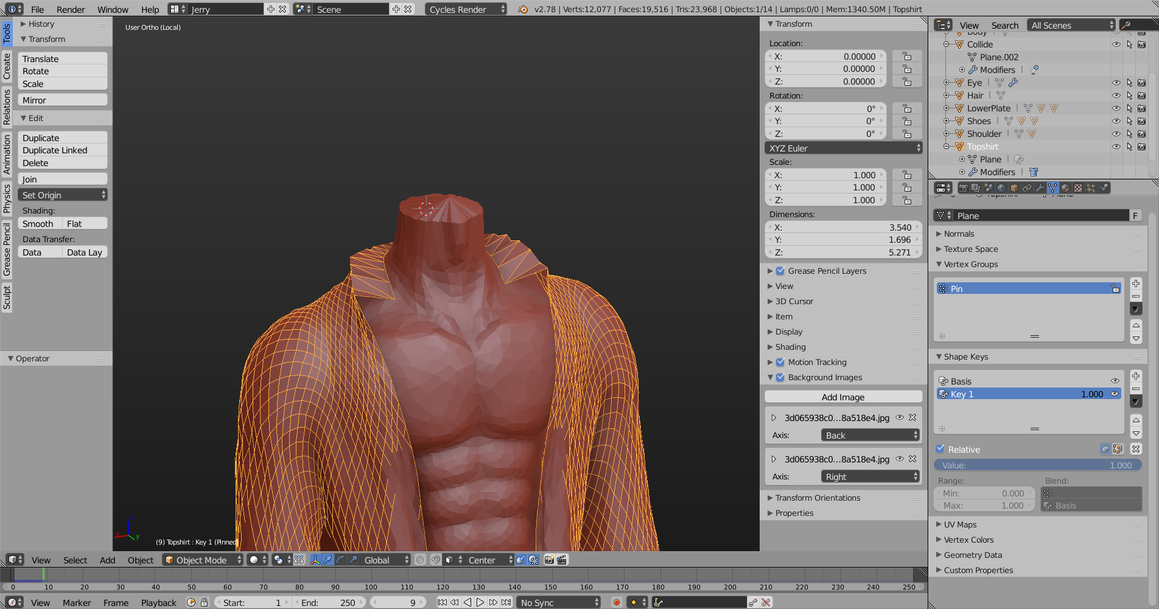Open the Object Mode dropdown
Image resolution: width=1159 pixels, height=609 pixels.
click(x=203, y=560)
